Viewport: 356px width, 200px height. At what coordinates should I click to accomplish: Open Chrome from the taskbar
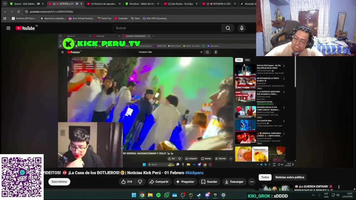(142, 195)
